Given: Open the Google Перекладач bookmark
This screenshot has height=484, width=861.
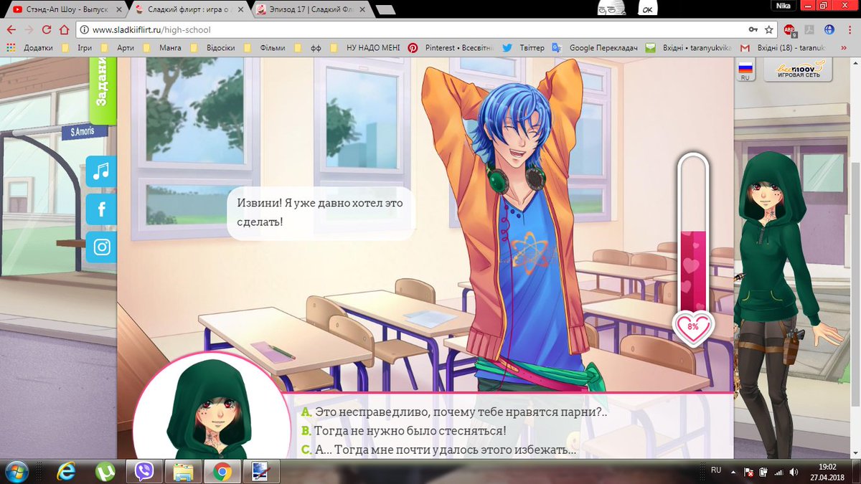Looking at the screenshot, I should point(596,48).
